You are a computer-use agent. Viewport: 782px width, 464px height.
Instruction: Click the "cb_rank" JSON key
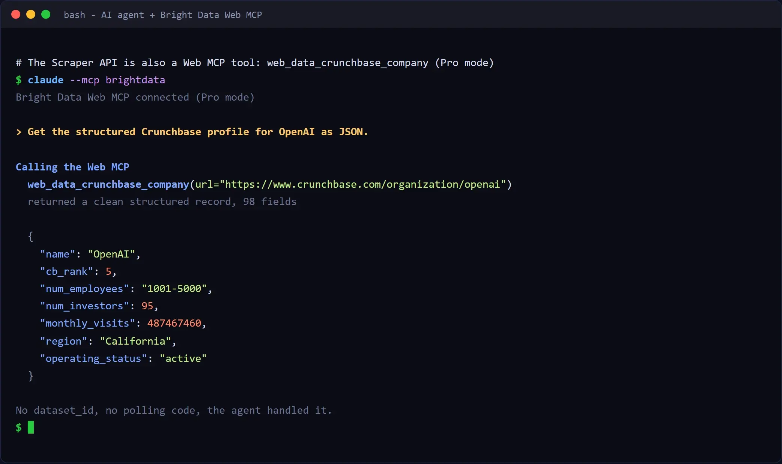coord(67,271)
